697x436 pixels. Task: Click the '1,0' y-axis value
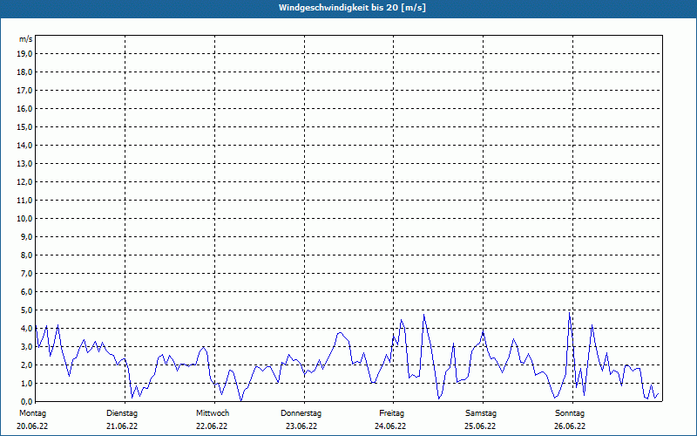(x=27, y=383)
